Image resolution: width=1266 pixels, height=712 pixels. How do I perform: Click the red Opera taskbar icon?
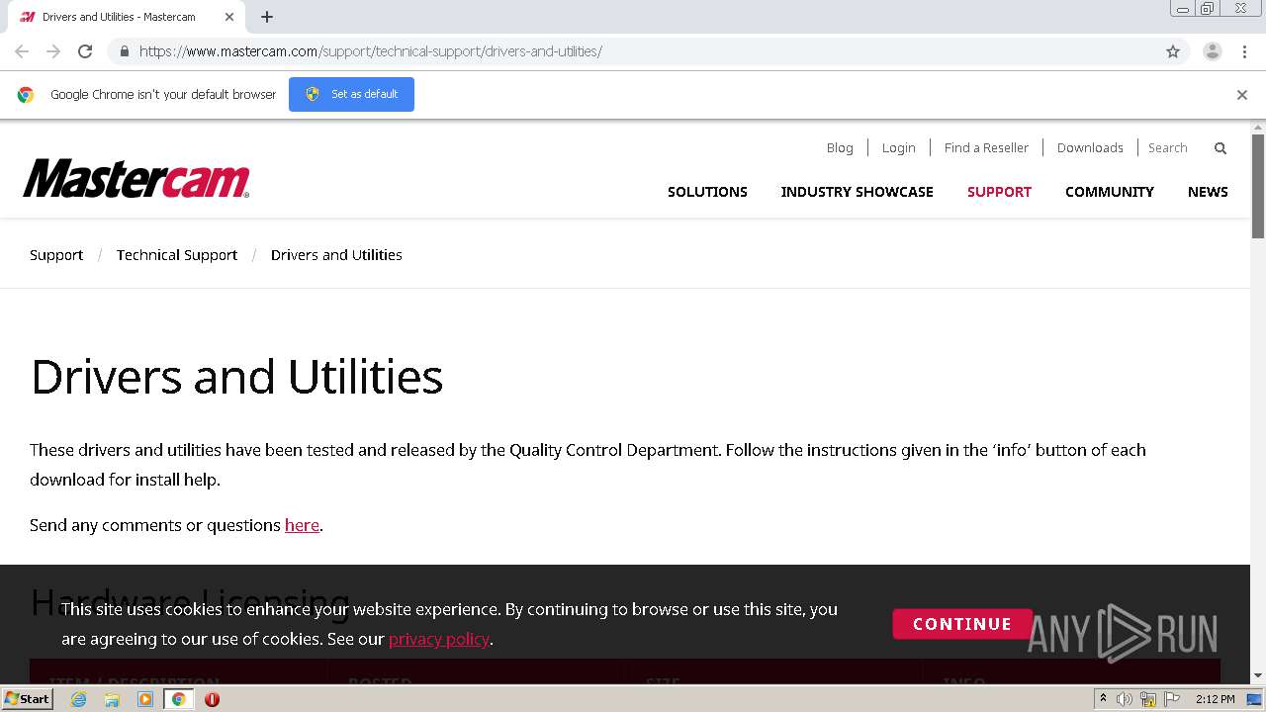tap(212, 699)
